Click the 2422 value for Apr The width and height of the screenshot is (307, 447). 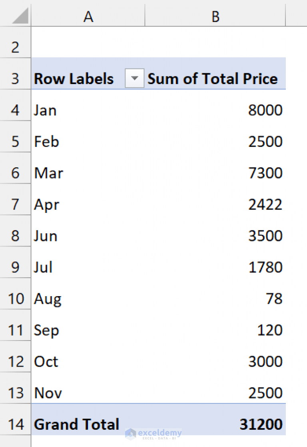click(x=266, y=204)
